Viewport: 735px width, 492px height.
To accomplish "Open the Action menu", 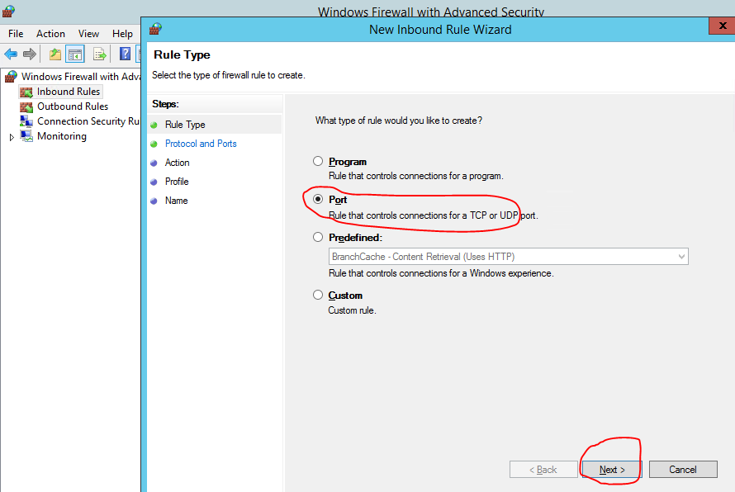I will point(50,34).
